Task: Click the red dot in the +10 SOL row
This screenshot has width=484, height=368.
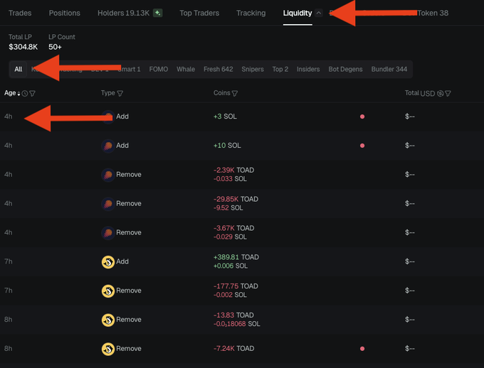Action: [x=362, y=146]
